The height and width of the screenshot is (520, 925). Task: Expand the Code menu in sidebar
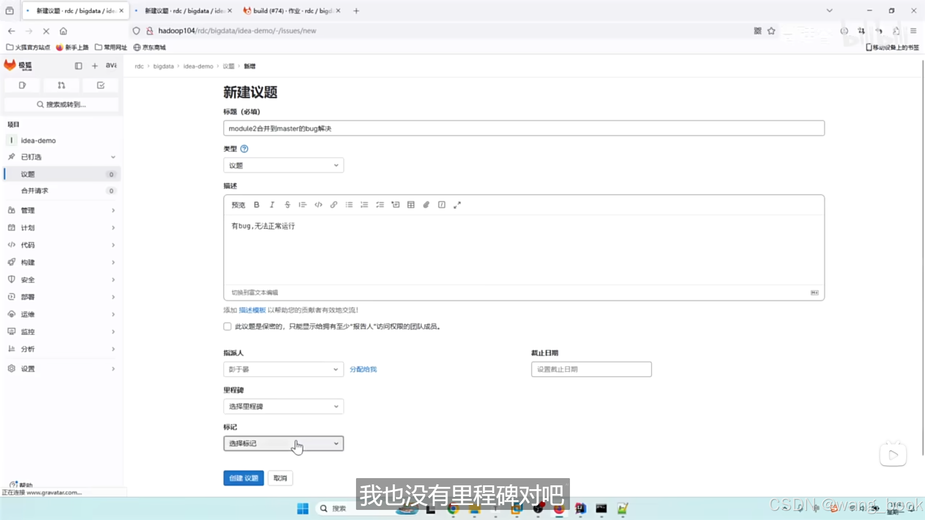62,245
